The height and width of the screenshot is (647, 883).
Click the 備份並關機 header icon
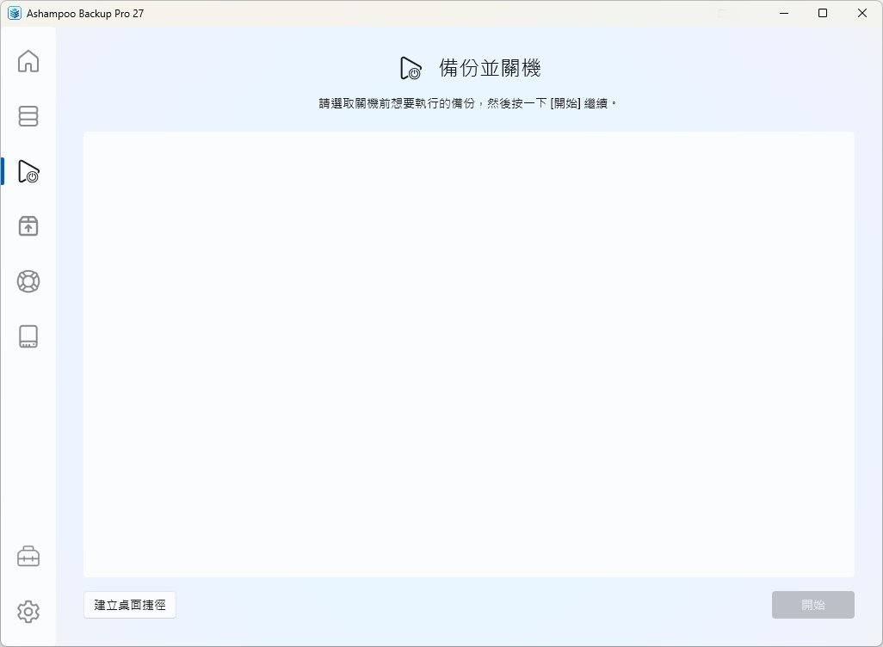(x=411, y=68)
